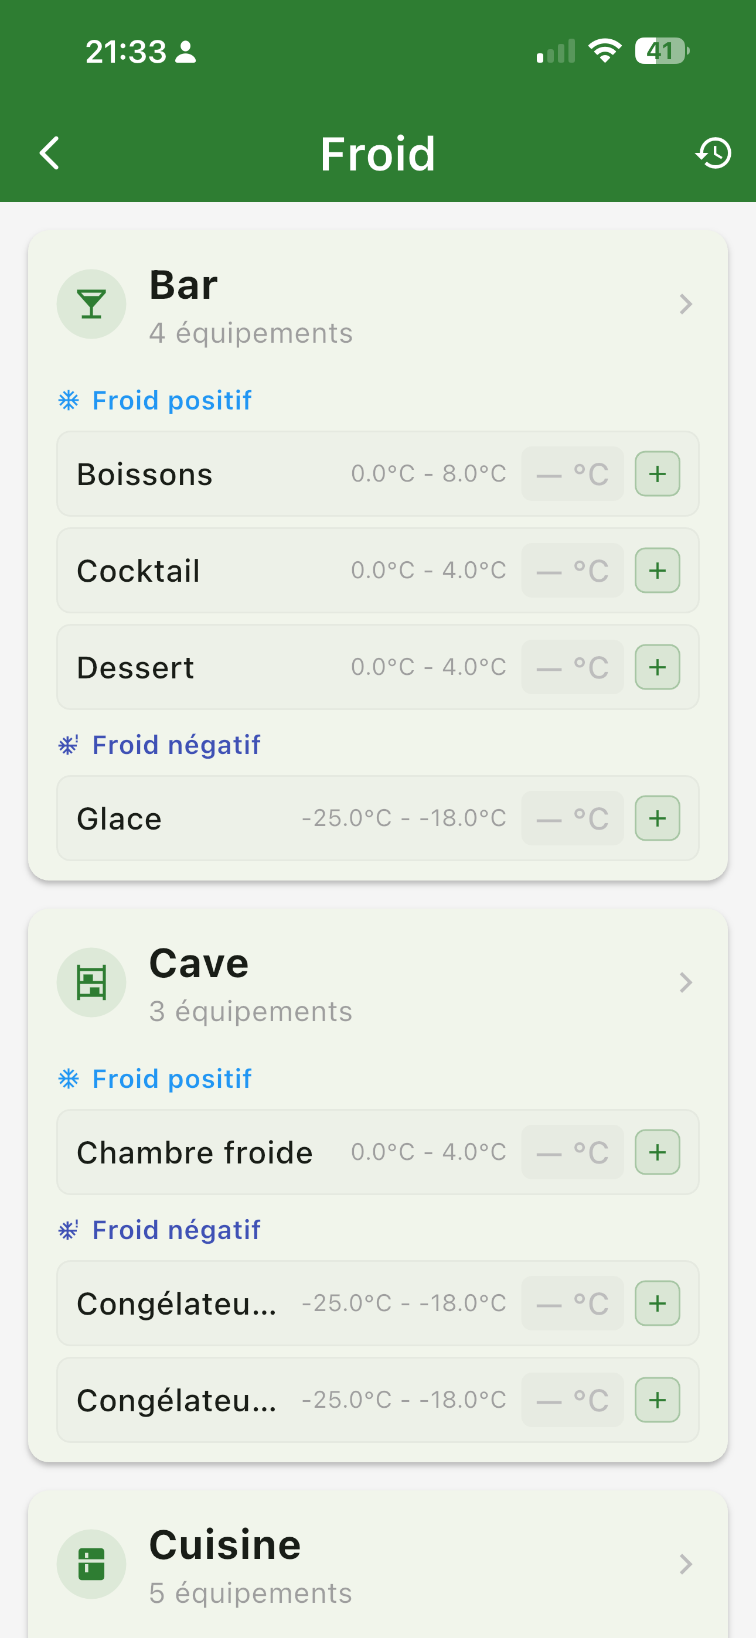Focus the Boissons temperature input field

pyautogui.click(x=572, y=474)
